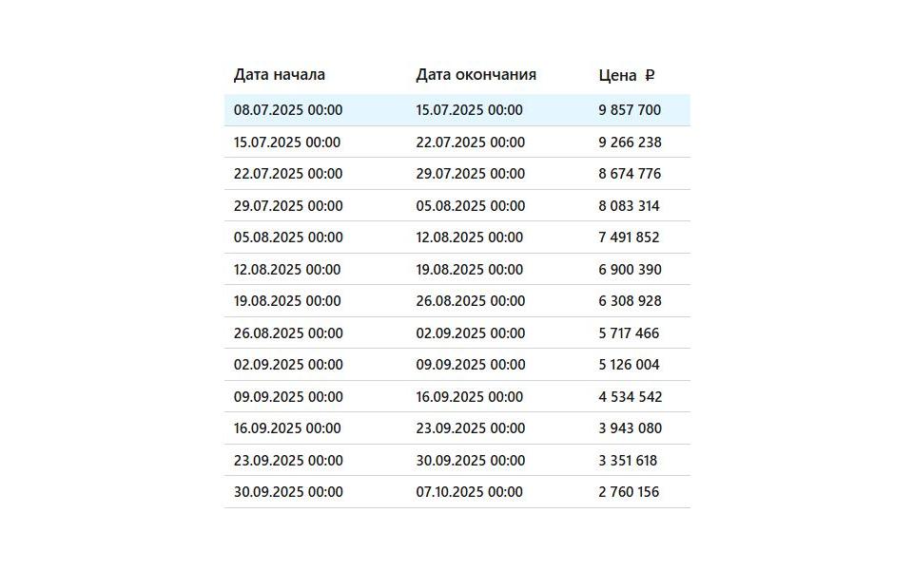Select the row with price 6 900 390
Image resolution: width=913 pixels, height=570 pixels.
click(x=457, y=269)
